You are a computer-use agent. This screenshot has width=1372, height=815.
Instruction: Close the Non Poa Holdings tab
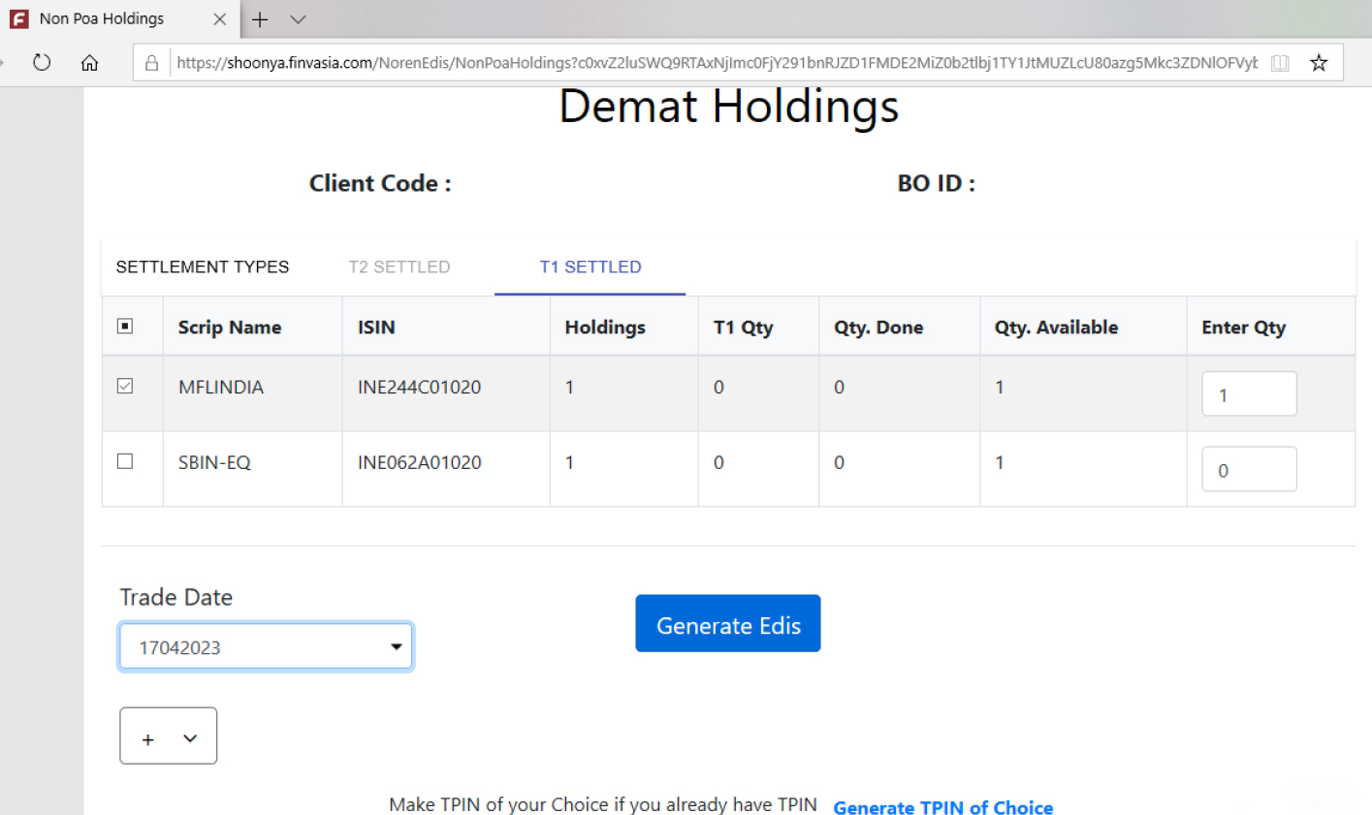220,19
